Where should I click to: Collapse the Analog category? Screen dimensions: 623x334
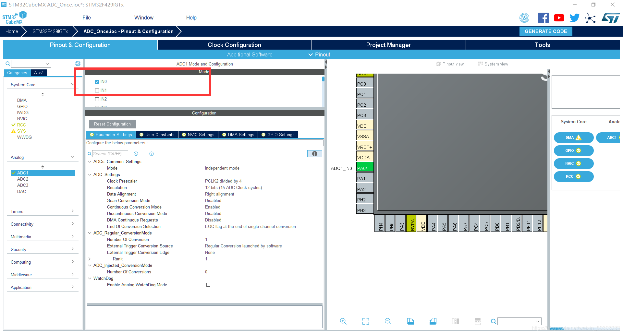(73, 157)
